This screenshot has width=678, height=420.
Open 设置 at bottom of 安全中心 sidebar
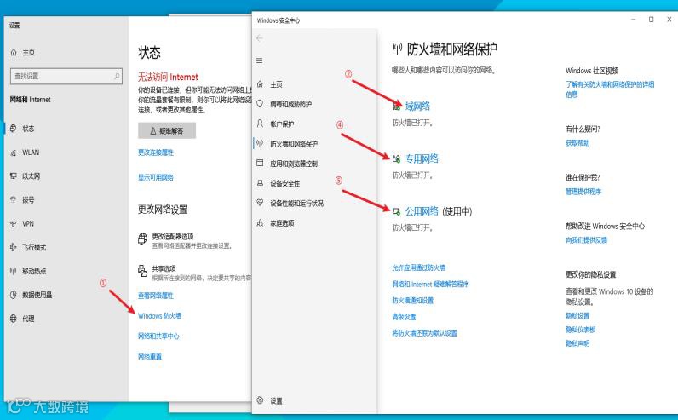276,401
